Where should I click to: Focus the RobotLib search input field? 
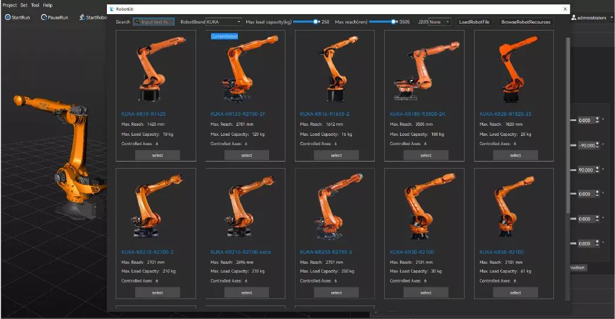click(x=154, y=22)
